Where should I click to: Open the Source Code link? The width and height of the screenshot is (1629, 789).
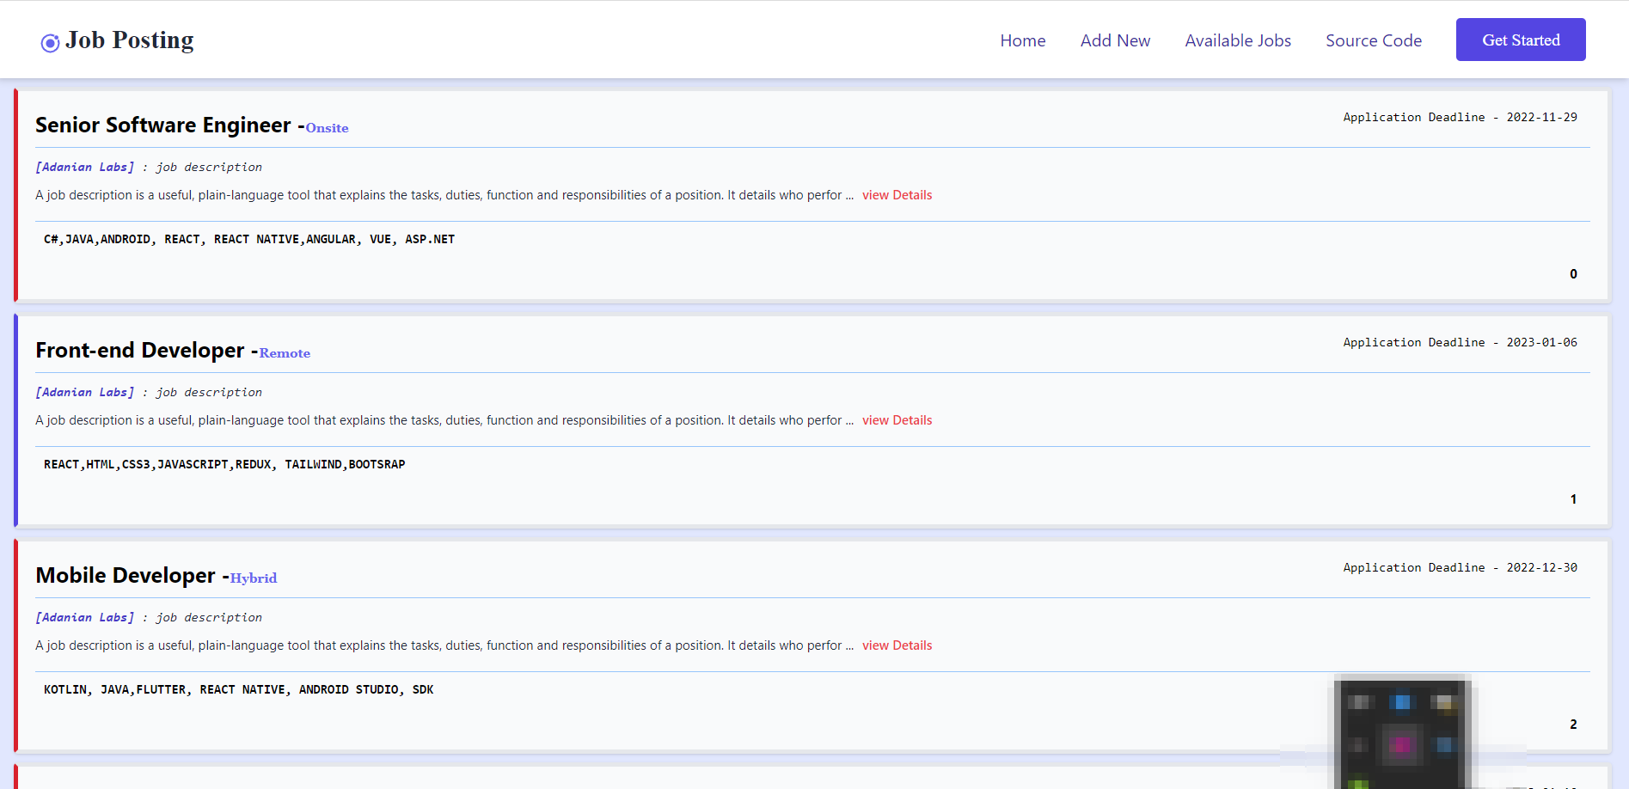(x=1373, y=40)
